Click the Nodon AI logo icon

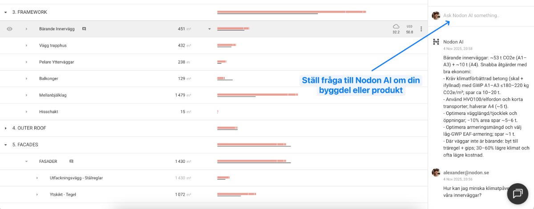(436, 42)
